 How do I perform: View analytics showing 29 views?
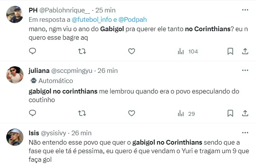[186, 113]
